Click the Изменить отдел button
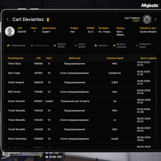This screenshot has height=161, width=161. 145,45
